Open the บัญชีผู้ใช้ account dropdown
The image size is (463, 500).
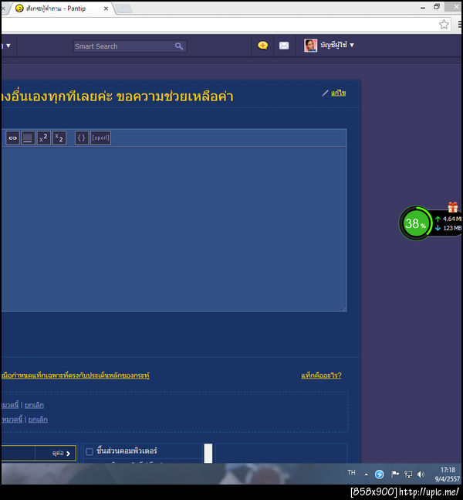click(x=337, y=46)
